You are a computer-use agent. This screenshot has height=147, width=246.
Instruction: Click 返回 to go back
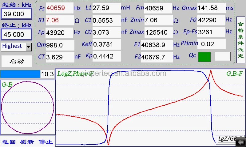click(8, 142)
